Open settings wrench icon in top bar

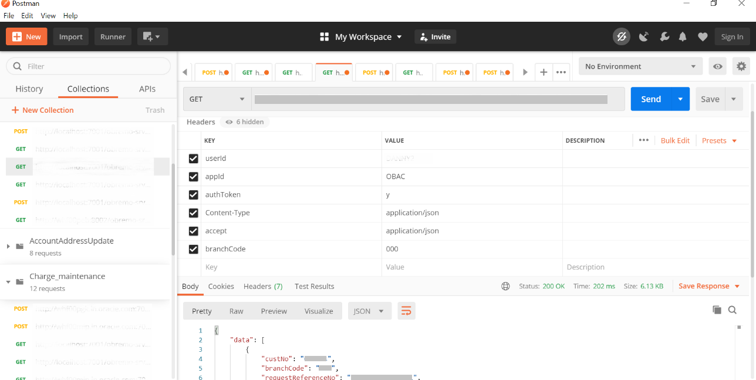[x=664, y=37]
